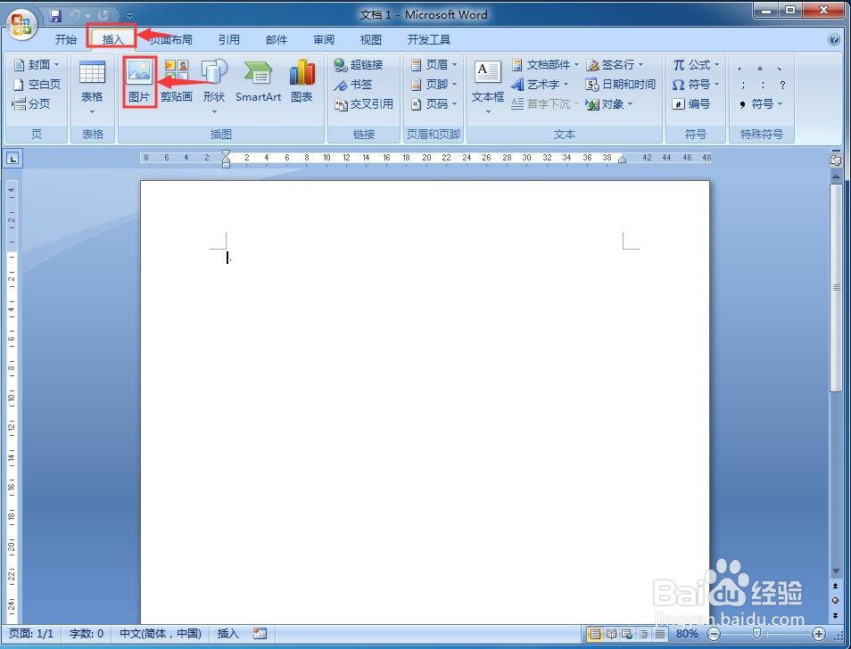Toggle the ruler display button
The image size is (851, 649).
836,160
